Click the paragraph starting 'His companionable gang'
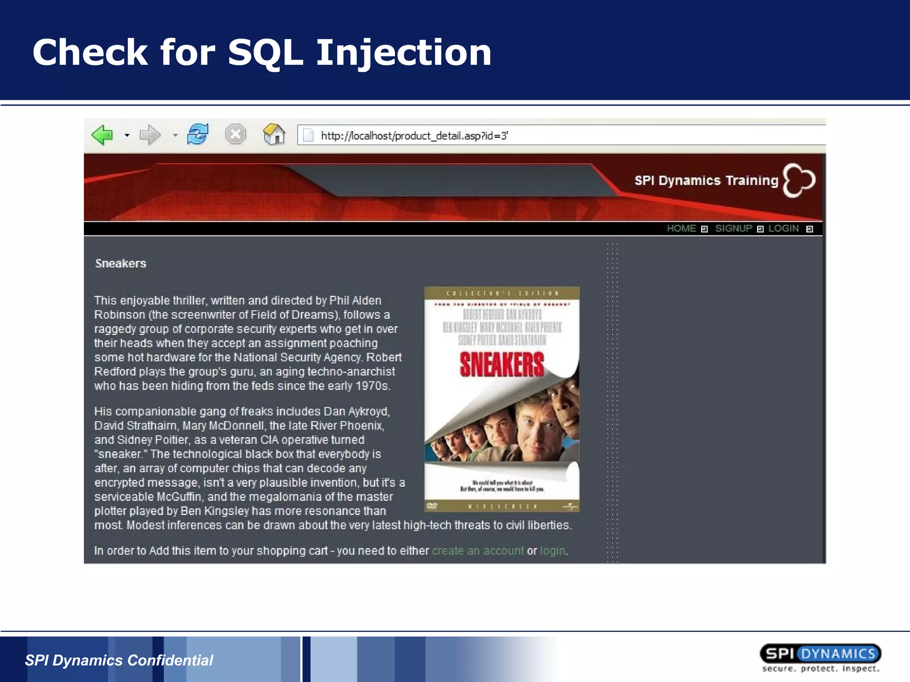This screenshot has height=682, width=910. [x=333, y=468]
